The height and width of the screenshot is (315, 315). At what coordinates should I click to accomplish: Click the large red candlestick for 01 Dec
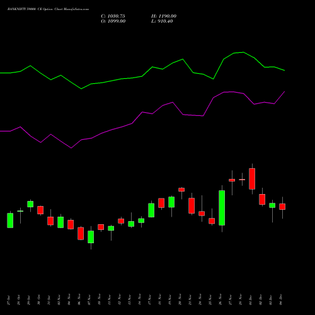point(252,179)
